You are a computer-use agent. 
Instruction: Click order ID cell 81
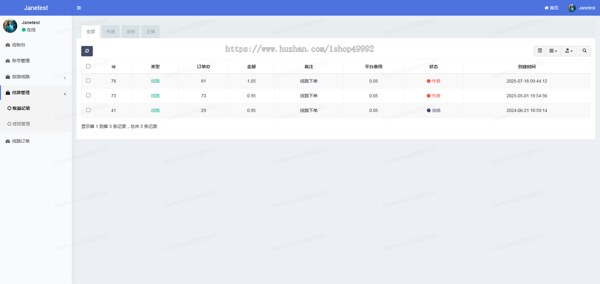pos(203,81)
